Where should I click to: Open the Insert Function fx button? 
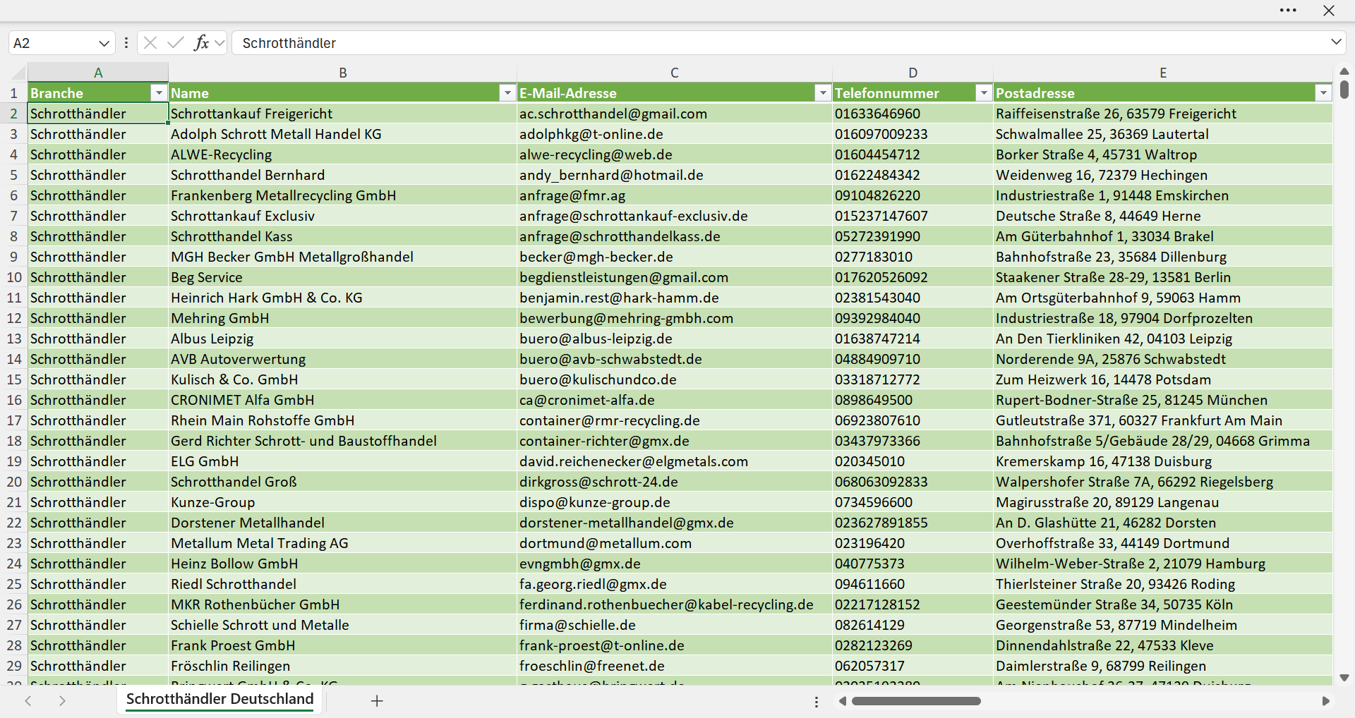(201, 43)
